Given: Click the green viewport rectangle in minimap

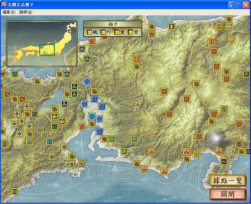Looking at the screenshot, I should click(x=47, y=50).
